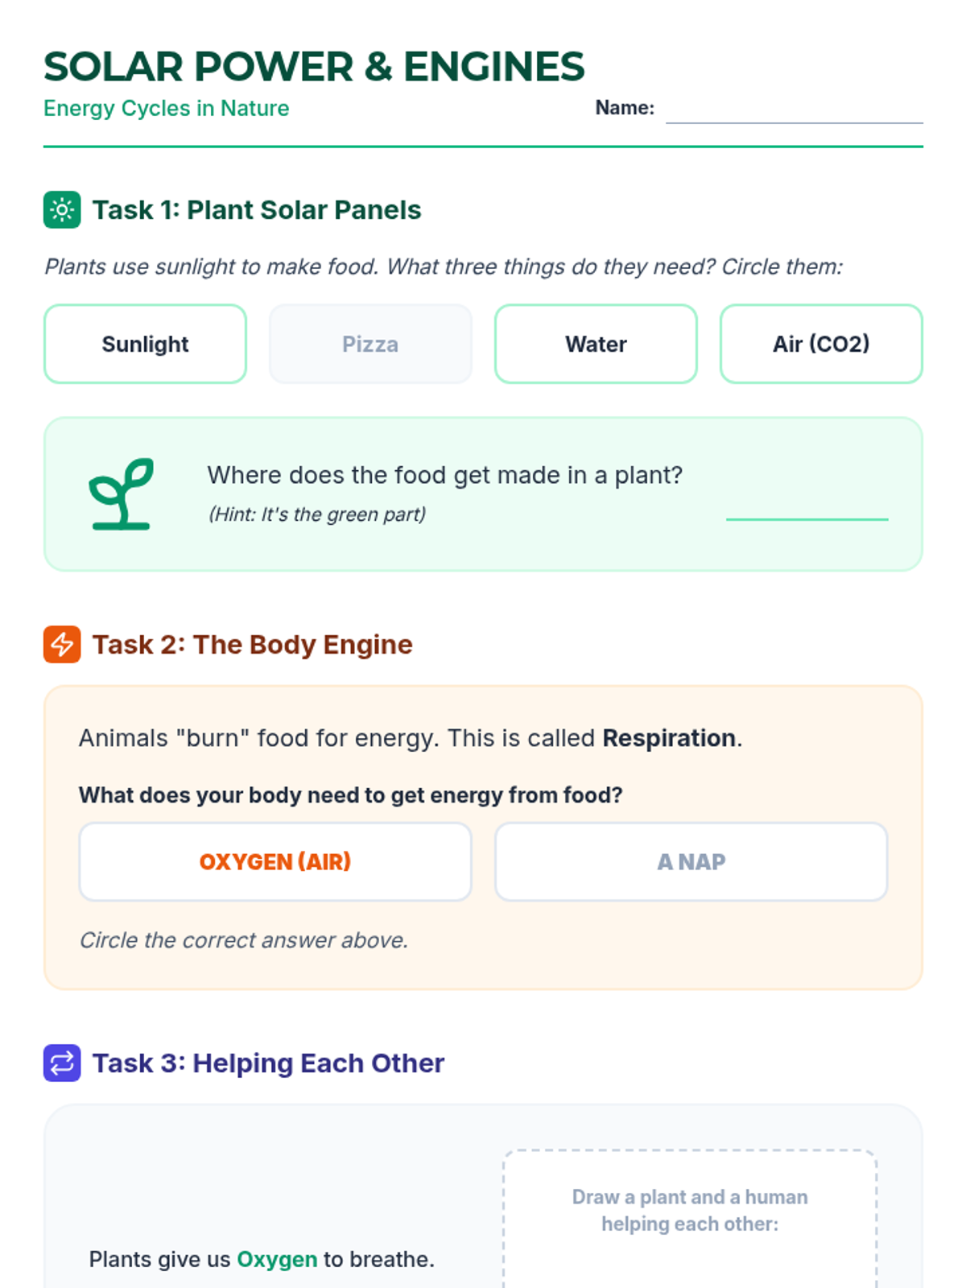Viewport: 966px width, 1288px height.
Task: Click the Task 3: Helping Each Other heading
Action: click(268, 1063)
